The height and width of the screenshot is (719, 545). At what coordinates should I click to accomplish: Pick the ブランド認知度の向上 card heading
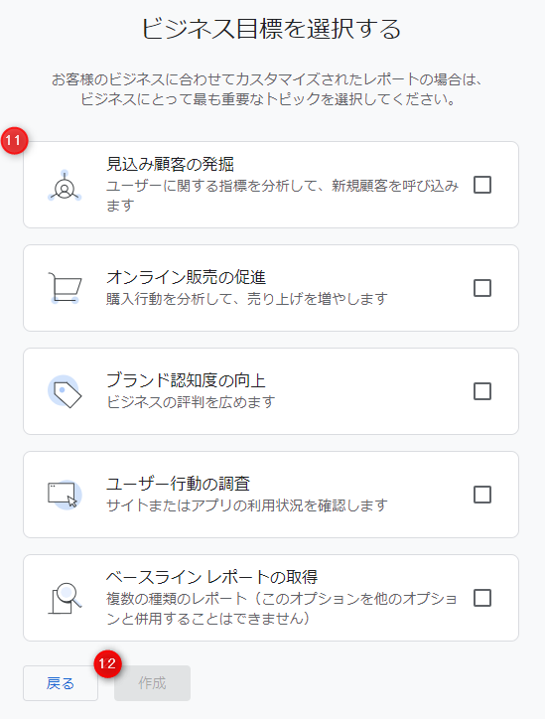tap(186, 380)
